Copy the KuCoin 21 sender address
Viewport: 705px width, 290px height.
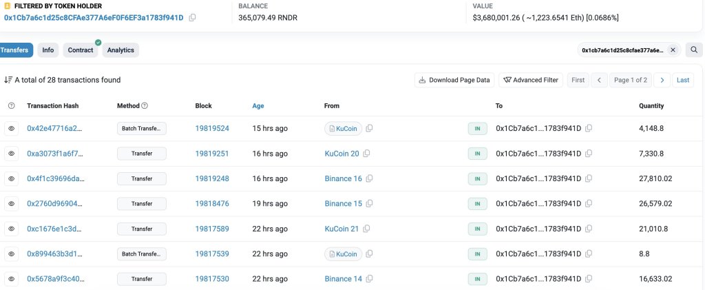367,229
